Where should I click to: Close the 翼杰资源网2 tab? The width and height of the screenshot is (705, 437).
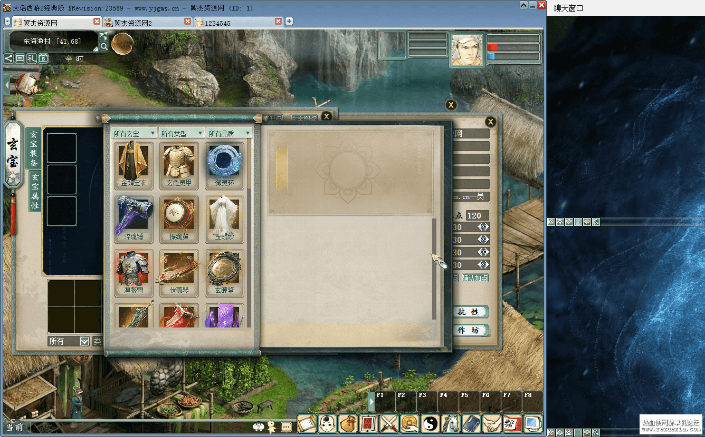point(188,22)
